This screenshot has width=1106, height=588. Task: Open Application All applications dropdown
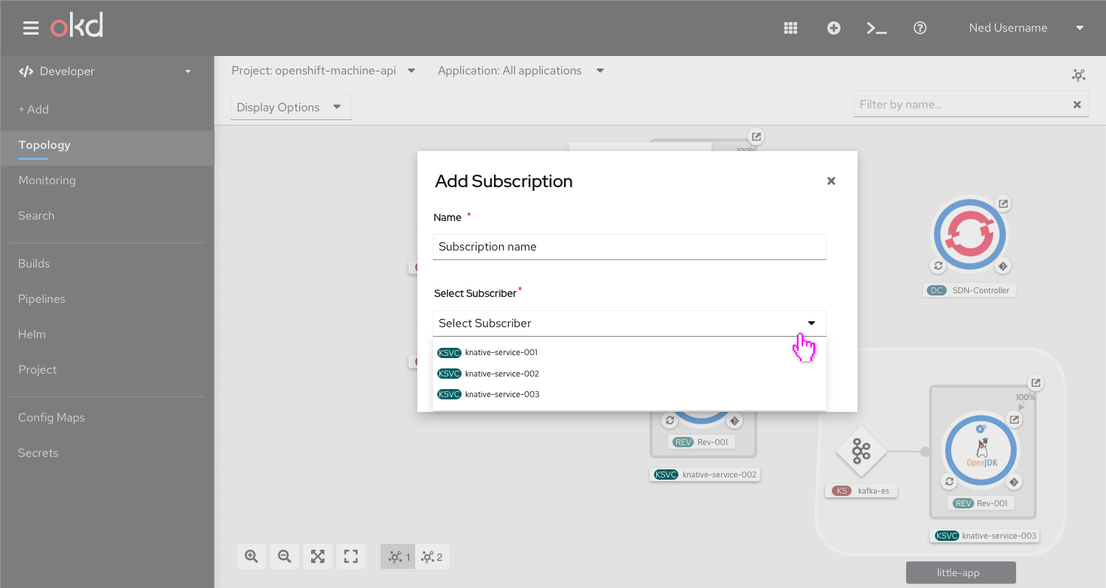(x=521, y=71)
